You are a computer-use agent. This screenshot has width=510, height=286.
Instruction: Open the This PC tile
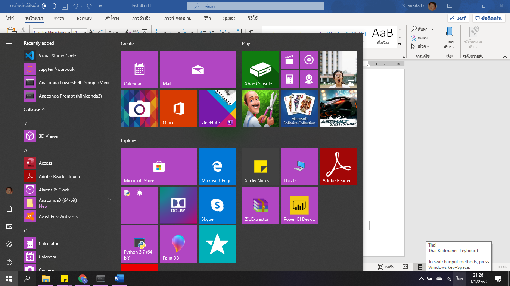coord(299,166)
